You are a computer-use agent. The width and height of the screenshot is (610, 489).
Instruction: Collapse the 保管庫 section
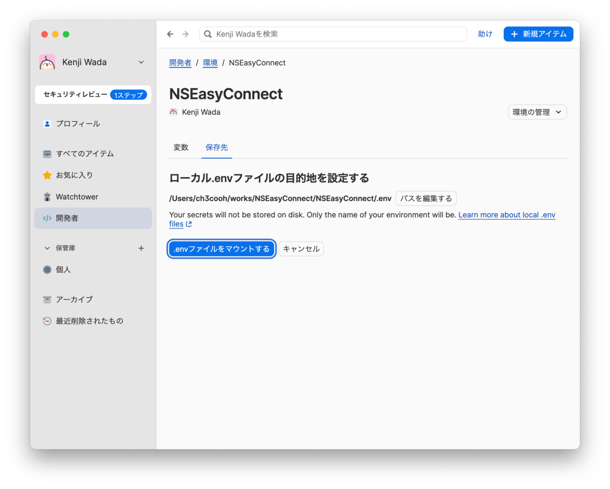pos(47,248)
